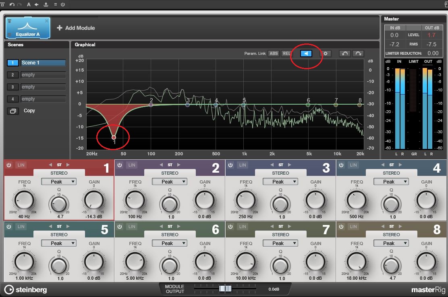Click the equals-sign icon in top toolbar

(56, 4)
